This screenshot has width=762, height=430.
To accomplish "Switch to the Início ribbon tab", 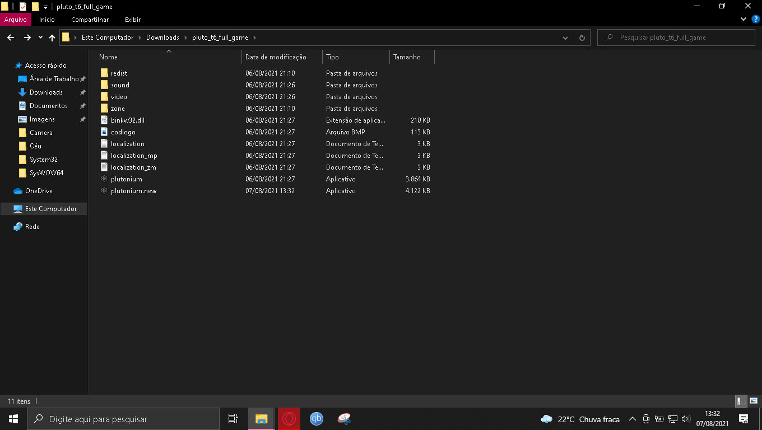I will [x=47, y=20].
